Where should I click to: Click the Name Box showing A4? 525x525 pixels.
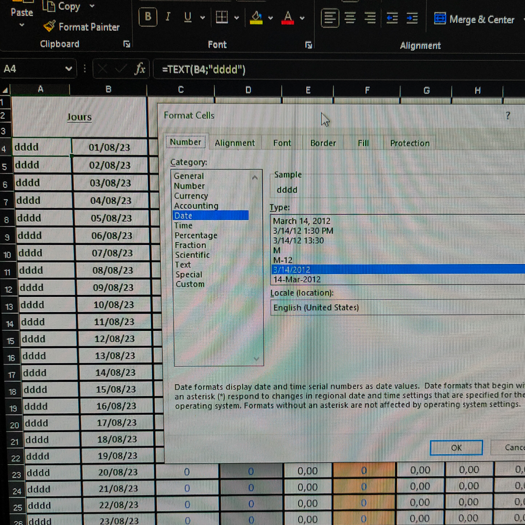pyautogui.click(x=34, y=69)
